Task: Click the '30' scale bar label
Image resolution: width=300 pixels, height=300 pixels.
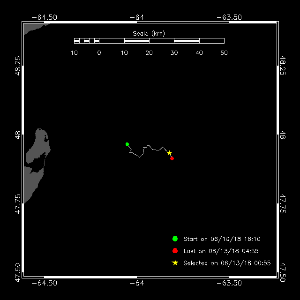Action: [174, 53]
